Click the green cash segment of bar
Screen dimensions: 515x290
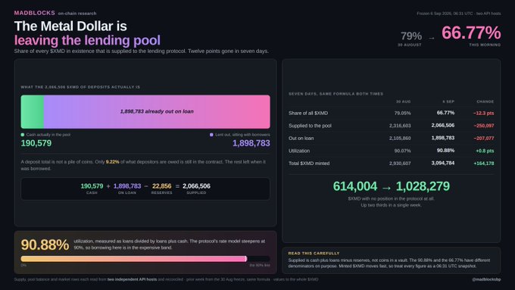[32, 111]
